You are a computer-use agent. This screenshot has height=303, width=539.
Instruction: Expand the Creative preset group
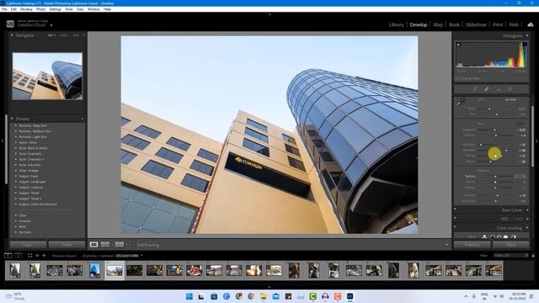tap(16, 221)
